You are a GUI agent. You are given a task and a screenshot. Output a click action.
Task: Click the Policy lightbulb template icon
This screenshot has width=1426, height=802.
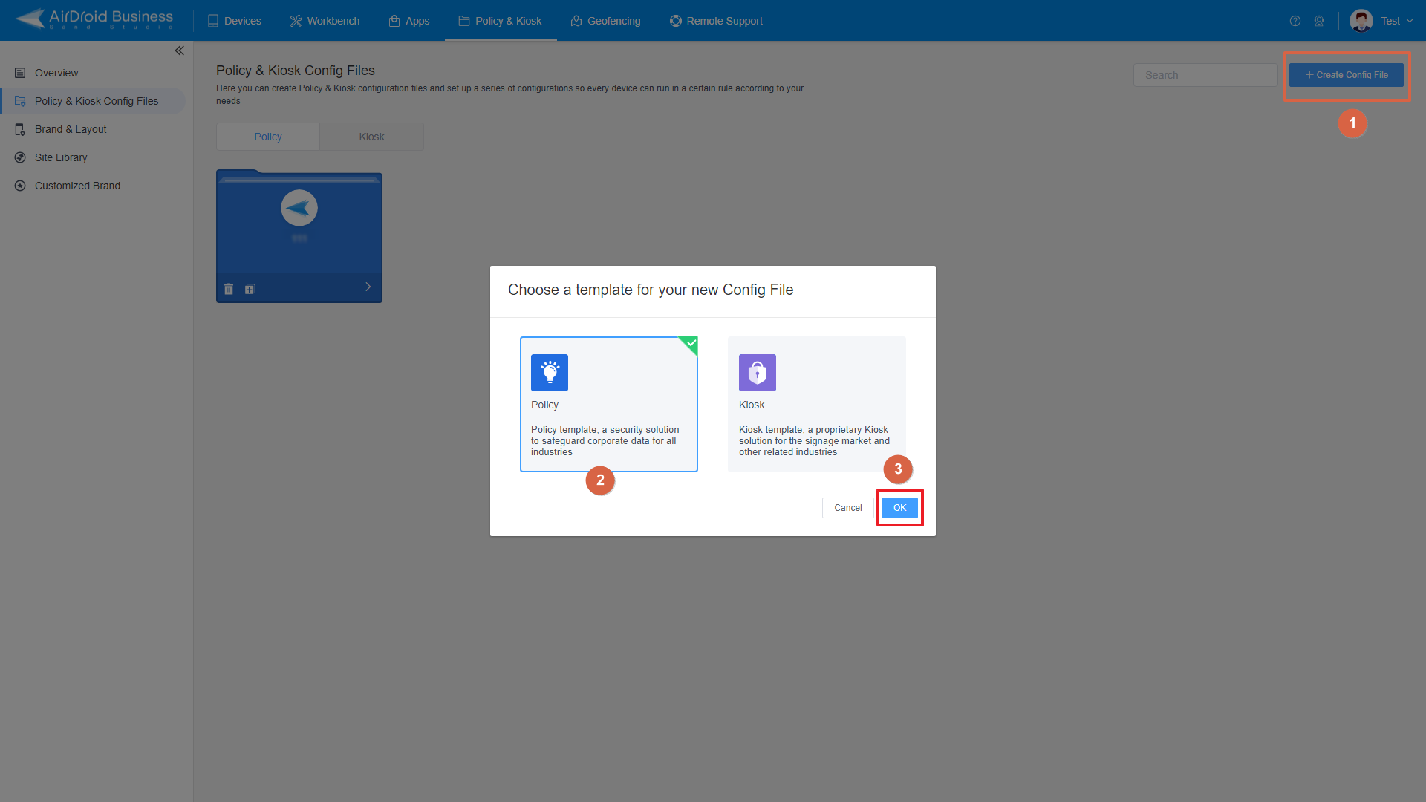(549, 373)
